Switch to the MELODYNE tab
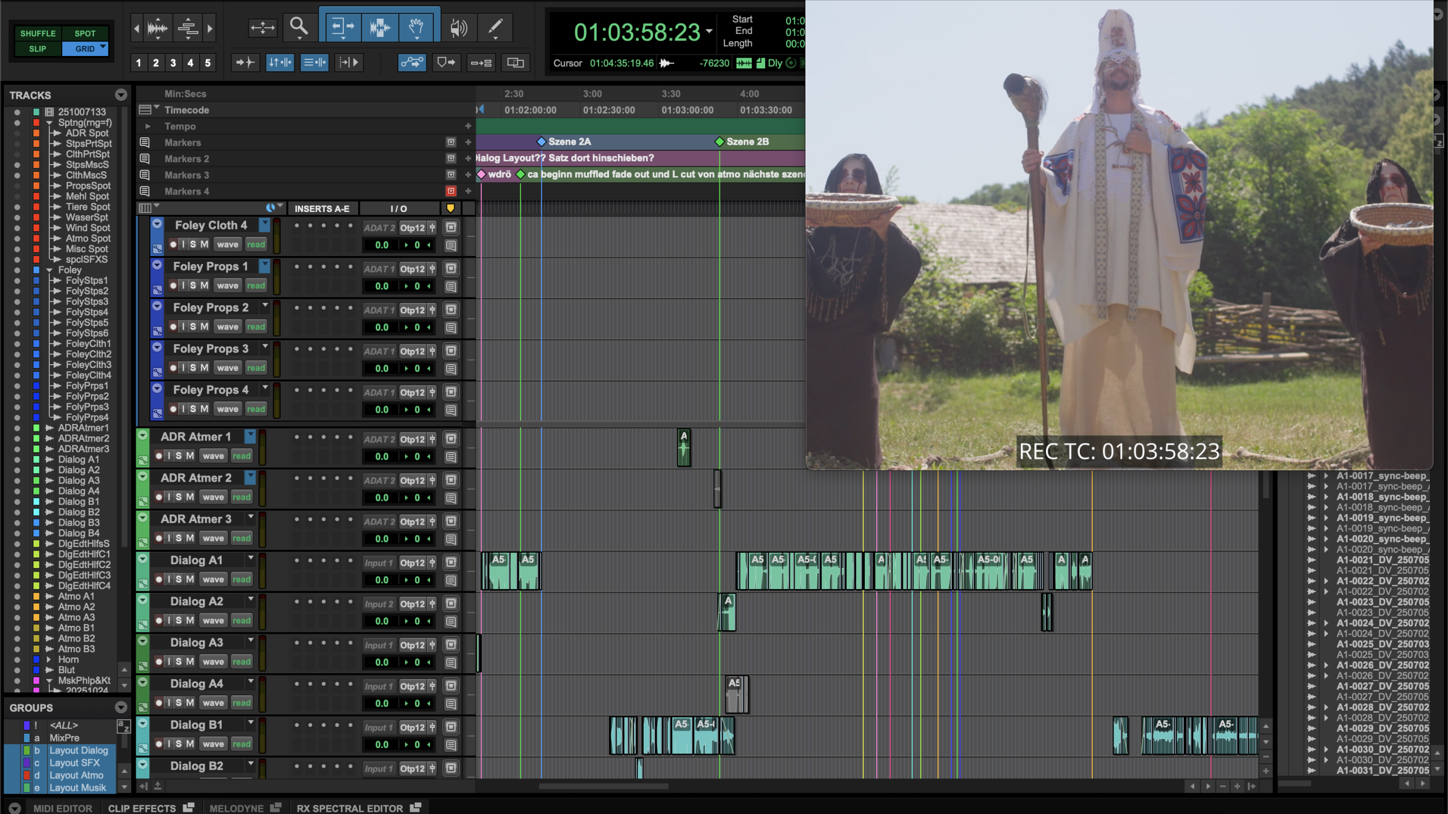 (x=236, y=808)
